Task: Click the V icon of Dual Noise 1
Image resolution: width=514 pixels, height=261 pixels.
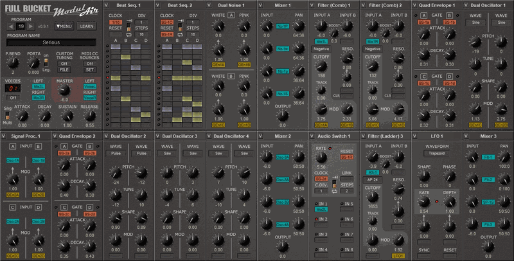Action: pos(210,5)
